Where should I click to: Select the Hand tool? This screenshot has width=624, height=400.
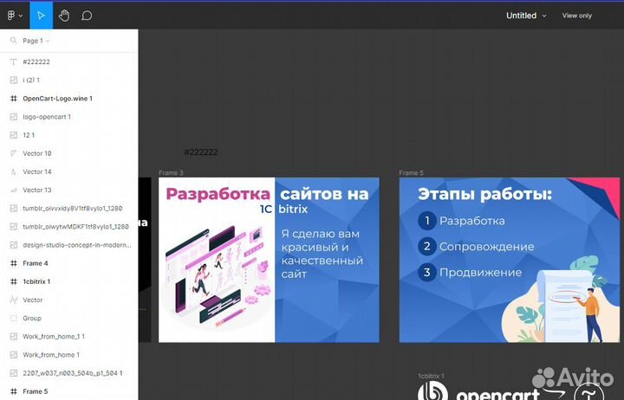[x=64, y=16]
